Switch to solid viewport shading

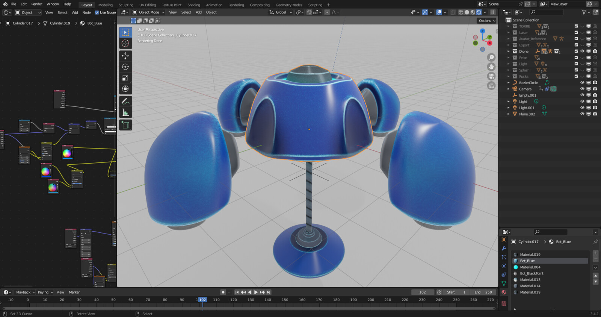pos(467,12)
